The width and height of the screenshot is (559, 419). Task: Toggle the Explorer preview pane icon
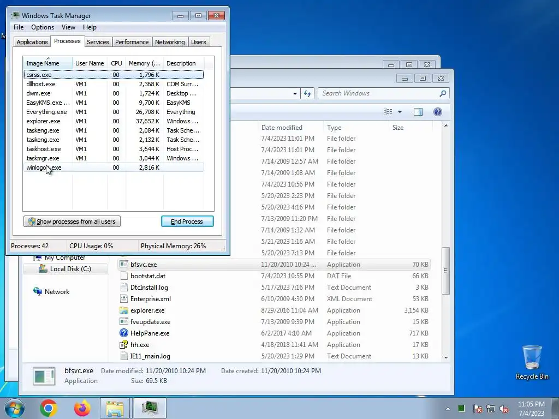(418, 112)
